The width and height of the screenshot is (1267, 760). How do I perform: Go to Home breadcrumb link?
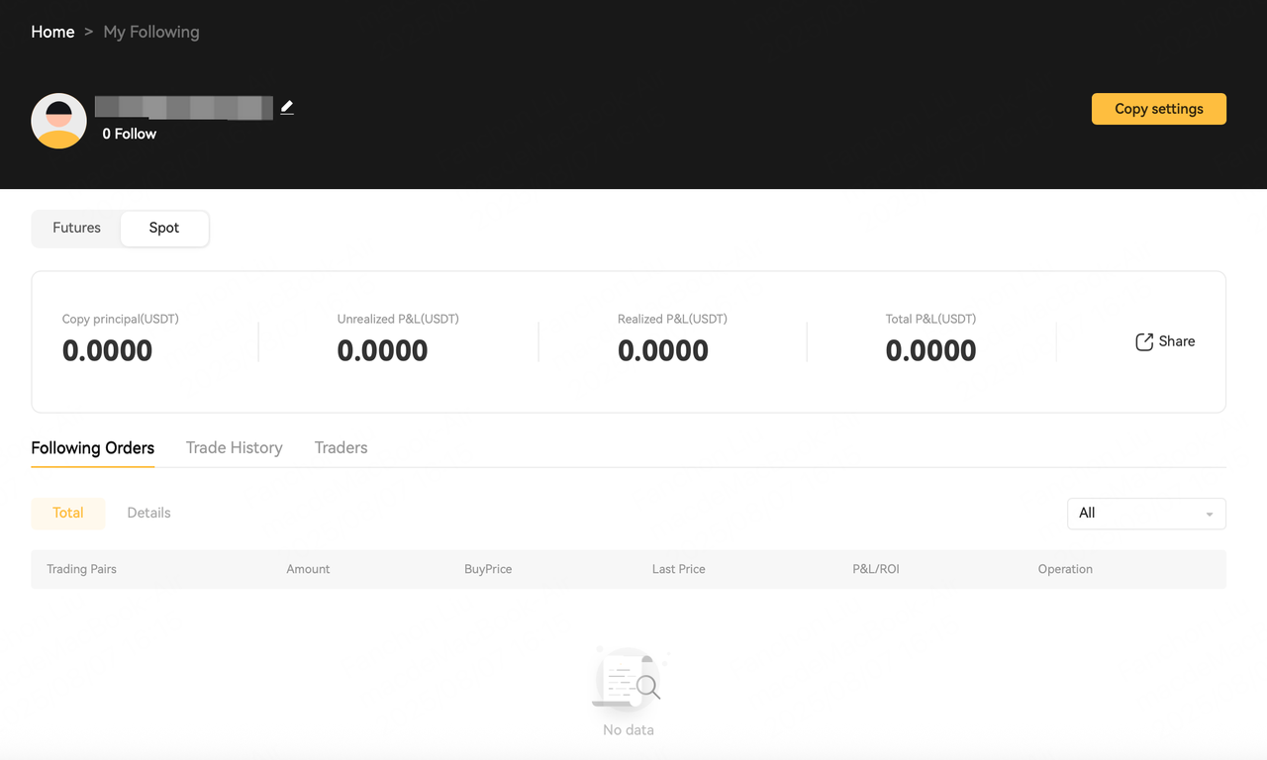click(52, 32)
